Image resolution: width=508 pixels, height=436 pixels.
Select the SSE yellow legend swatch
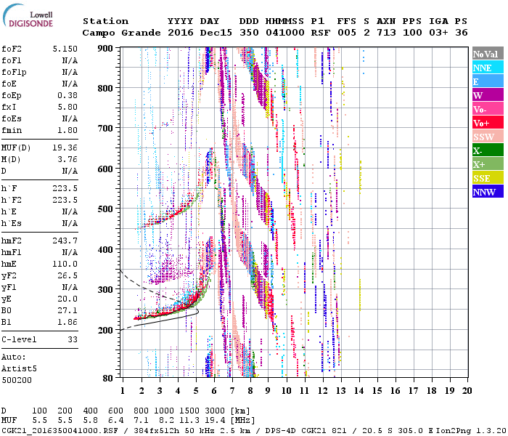point(488,178)
